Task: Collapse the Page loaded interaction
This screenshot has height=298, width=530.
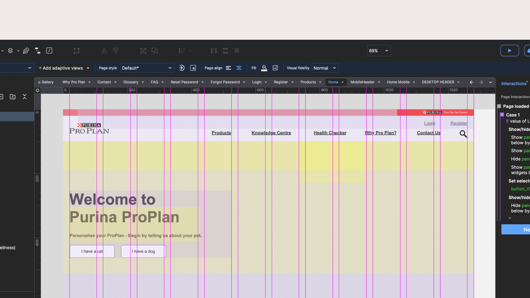Action: [x=499, y=106]
